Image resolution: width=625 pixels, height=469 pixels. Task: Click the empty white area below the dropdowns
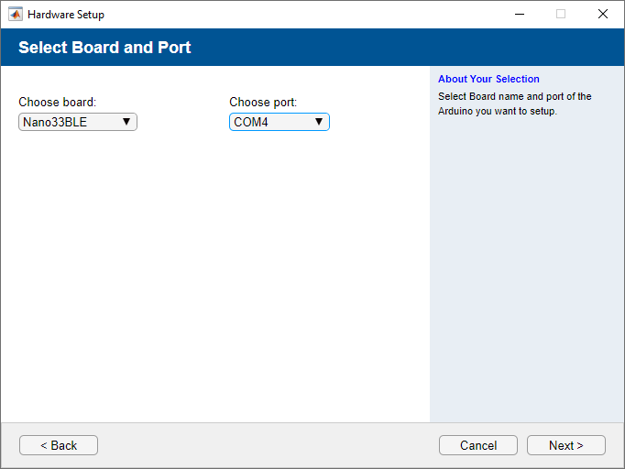pyautogui.click(x=214, y=275)
